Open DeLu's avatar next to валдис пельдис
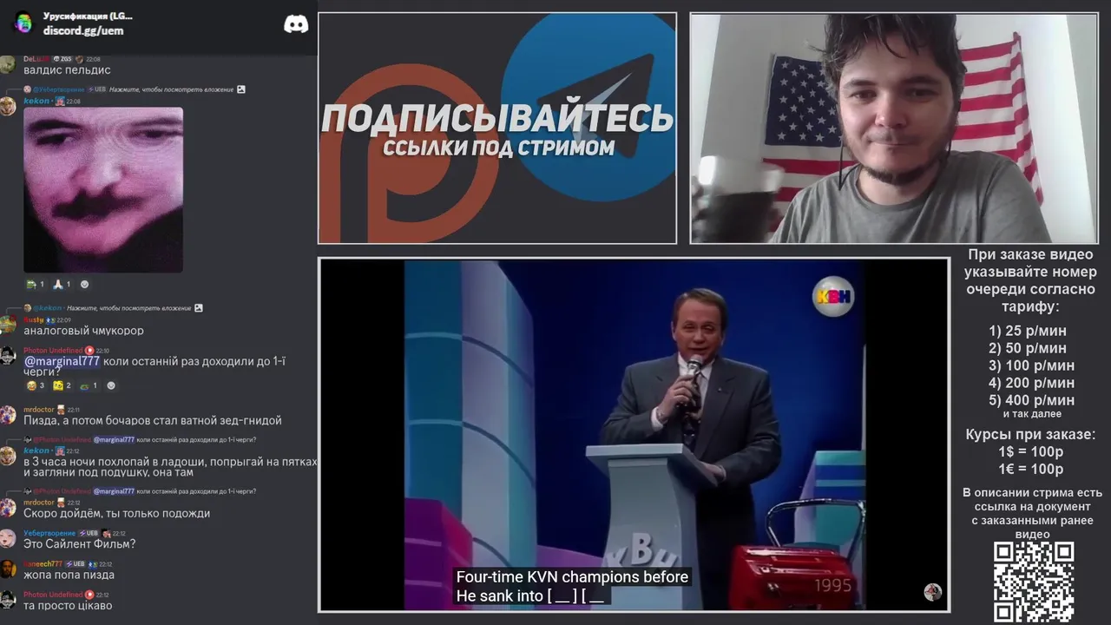Viewport: 1111px width, 625px height. pos(8,64)
